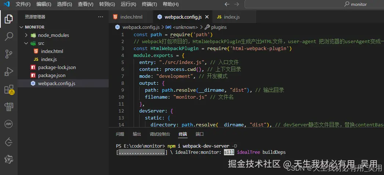The height and width of the screenshot is (175, 384).
Task: Open the 查看(V) menu
Action: (x=86, y=4)
